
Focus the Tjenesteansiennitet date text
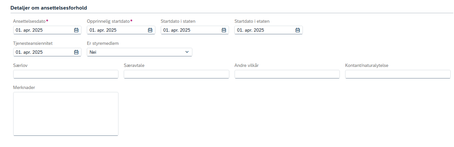tap(29, 52)
